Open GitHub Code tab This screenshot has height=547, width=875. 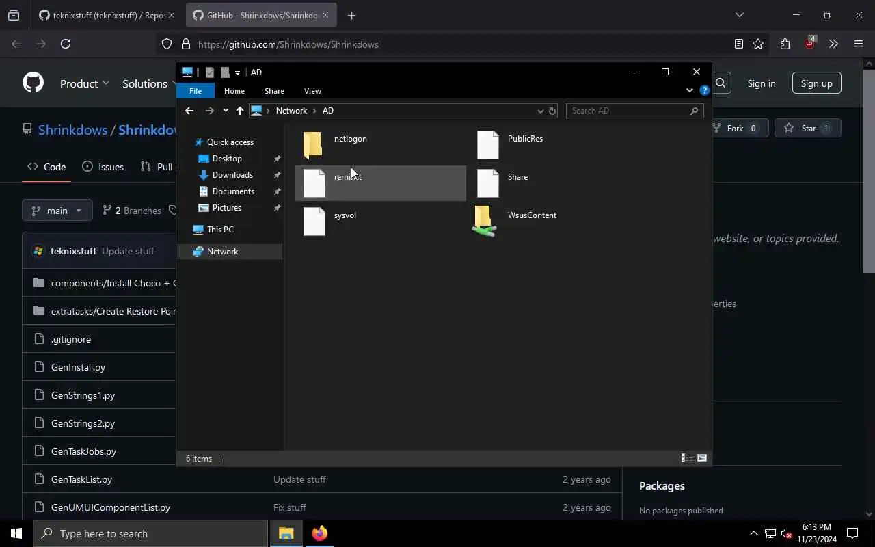[x=46, y=166]
